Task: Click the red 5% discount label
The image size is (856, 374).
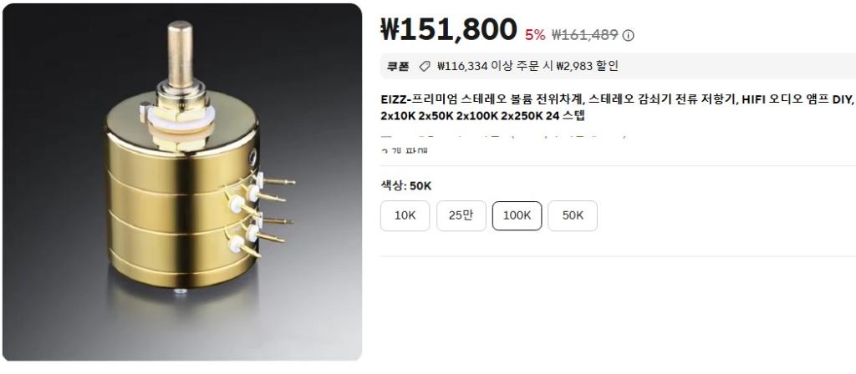Action: [535, 35]
